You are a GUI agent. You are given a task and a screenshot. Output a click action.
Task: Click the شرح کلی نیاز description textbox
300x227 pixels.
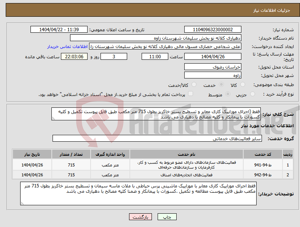point(156,114)
